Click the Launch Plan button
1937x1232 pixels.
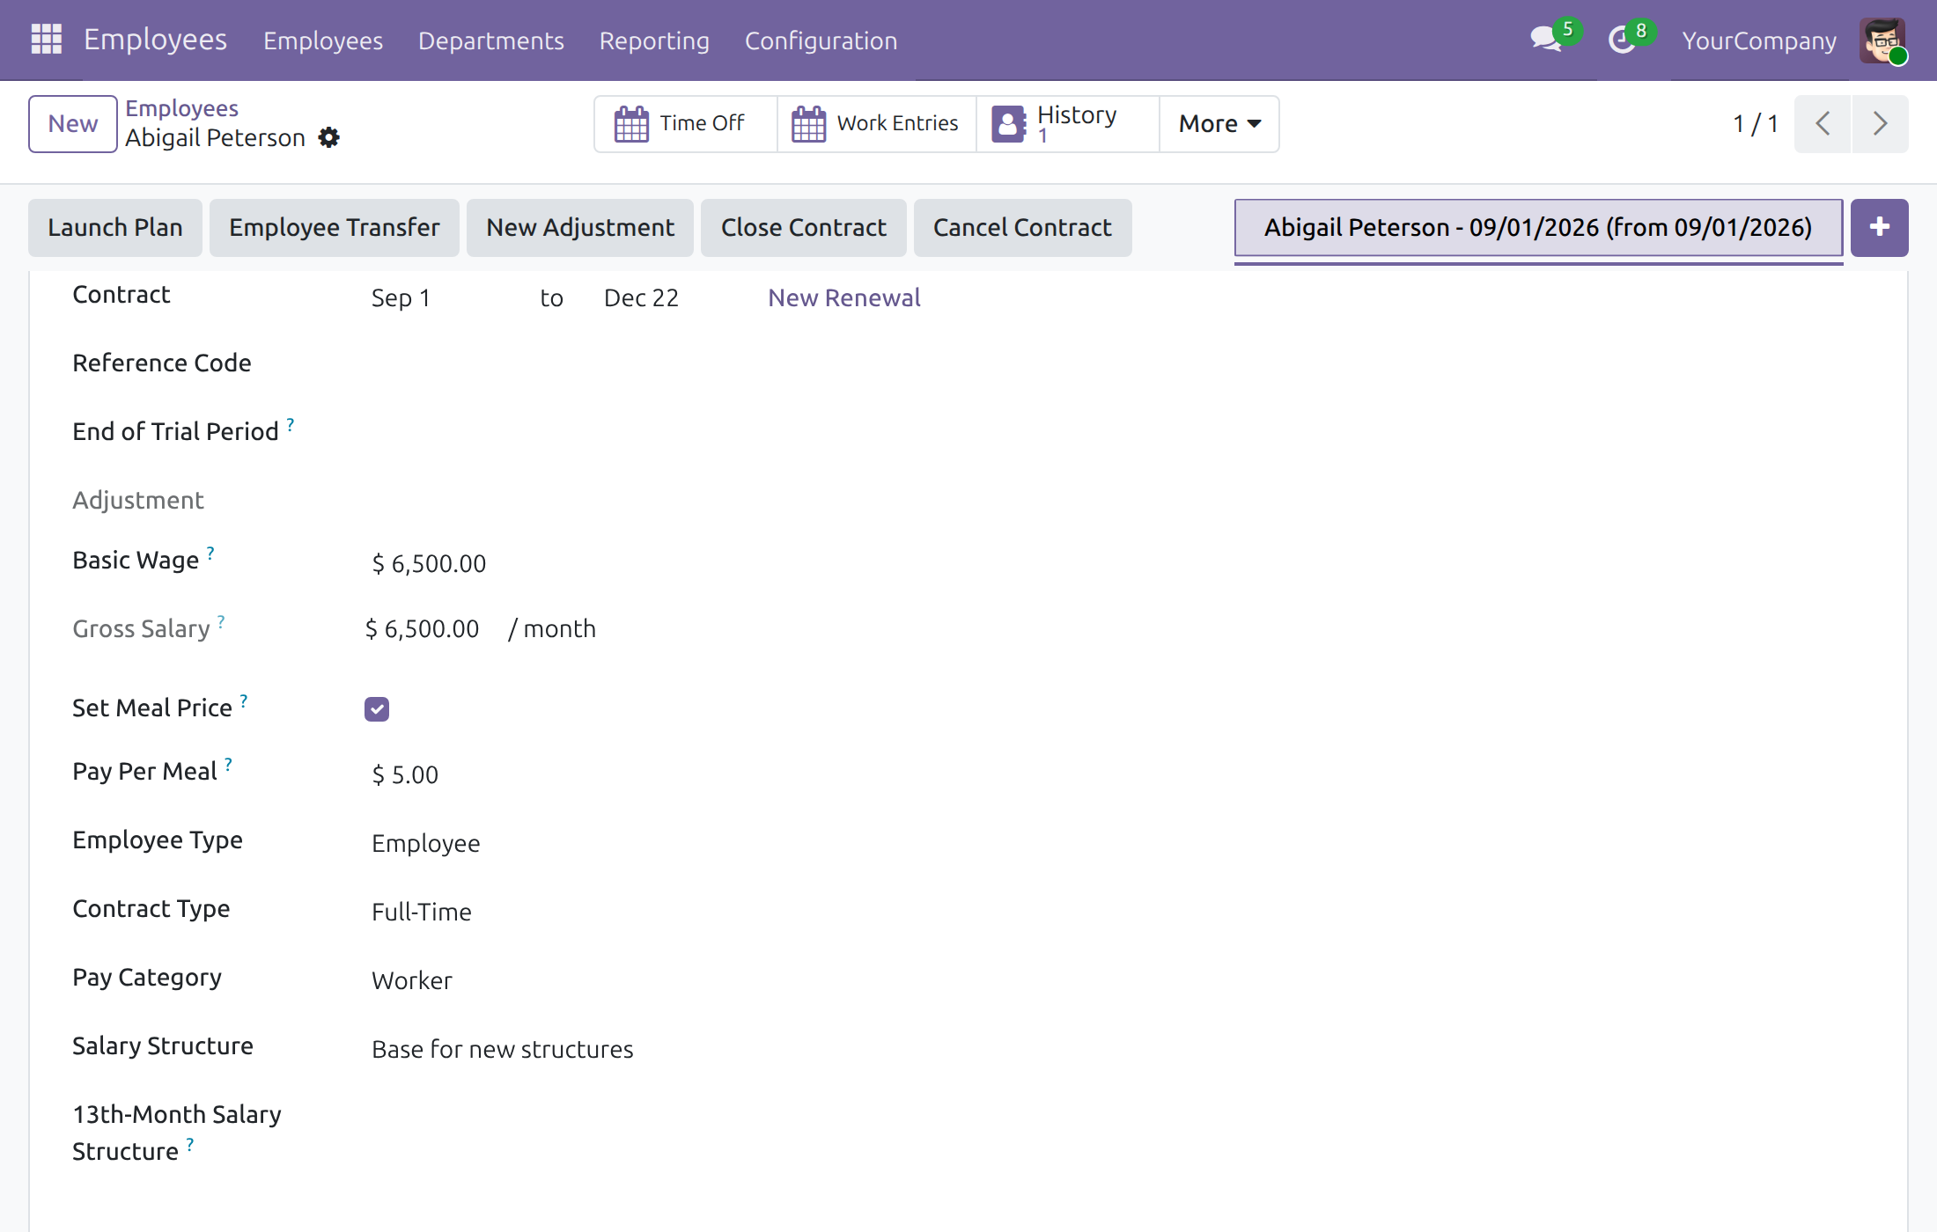(115, 228)
